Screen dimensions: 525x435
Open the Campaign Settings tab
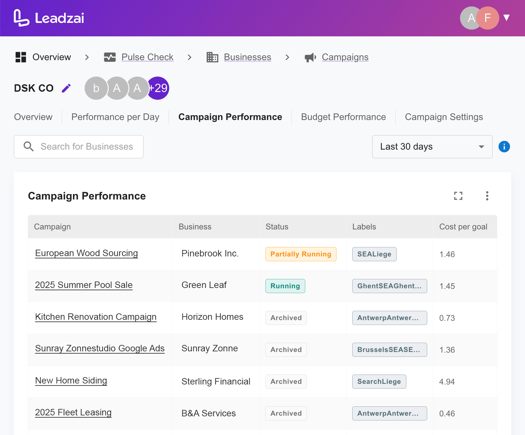tap(444, 117)
